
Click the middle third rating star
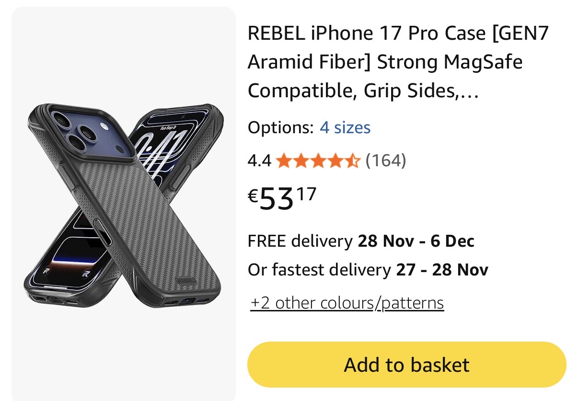(x=318, y=161)
